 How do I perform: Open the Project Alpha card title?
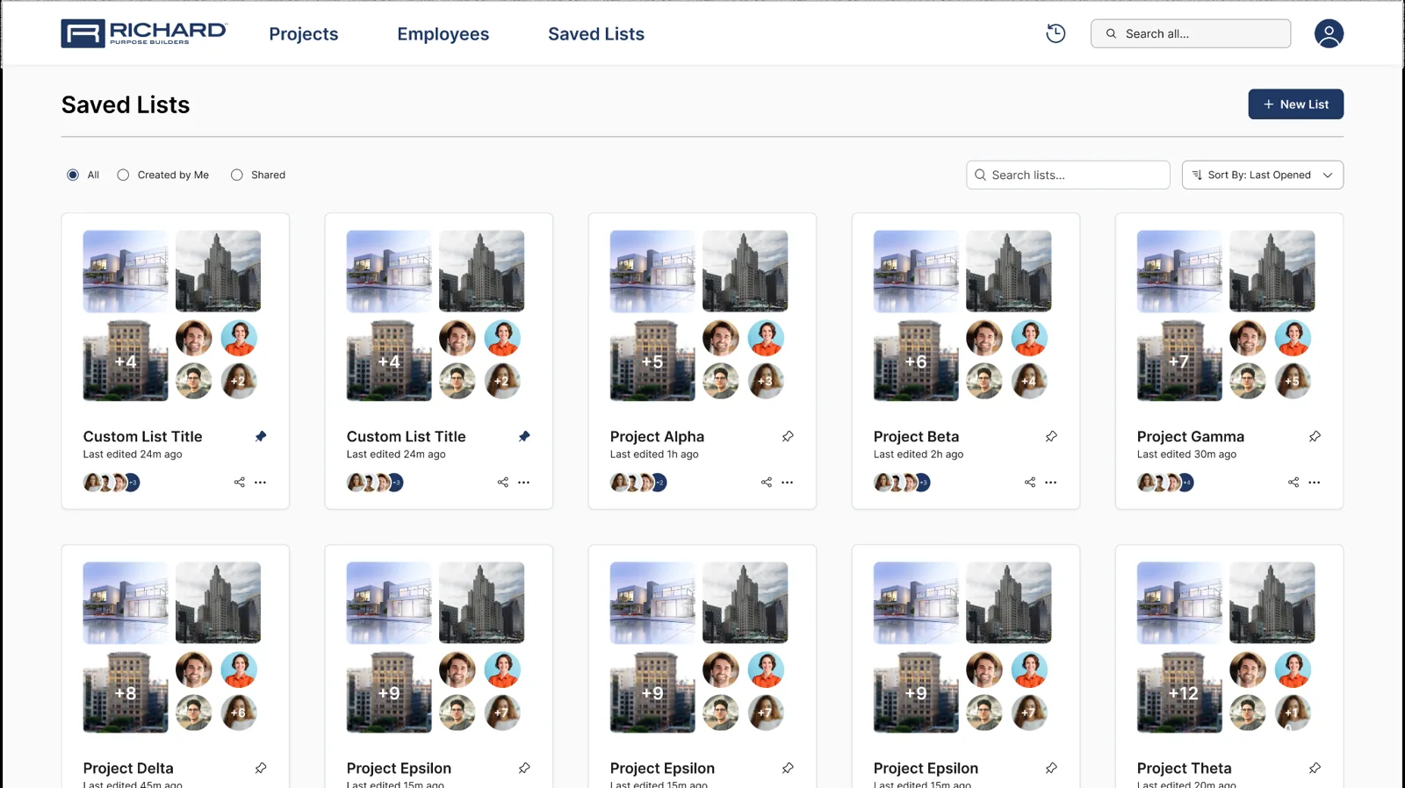[x=657, y=436]
